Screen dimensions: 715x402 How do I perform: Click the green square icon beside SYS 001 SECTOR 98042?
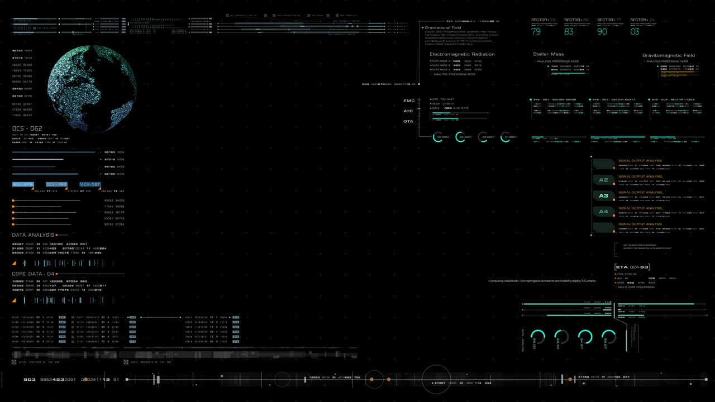(531, 99)
